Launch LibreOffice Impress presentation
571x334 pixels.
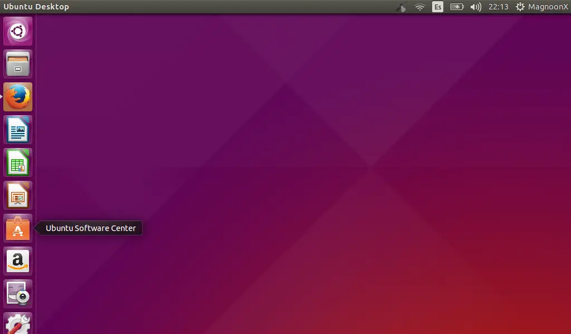[x=18, y=195]
